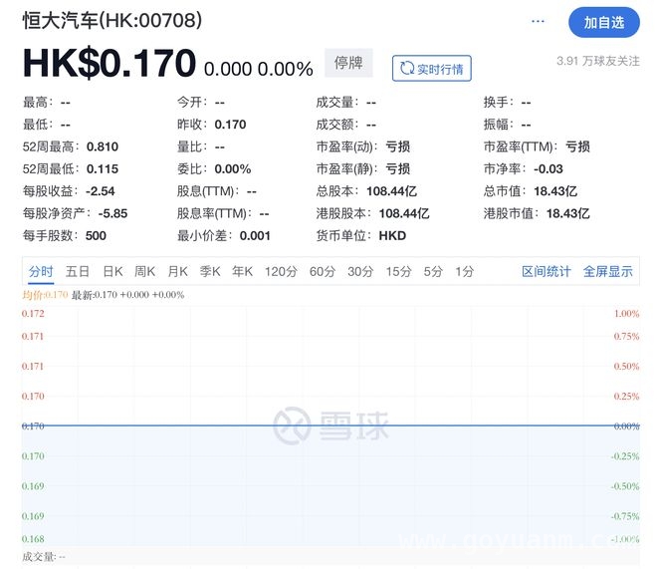
Task: Select the 分时 chart tab
Action: 41,272
